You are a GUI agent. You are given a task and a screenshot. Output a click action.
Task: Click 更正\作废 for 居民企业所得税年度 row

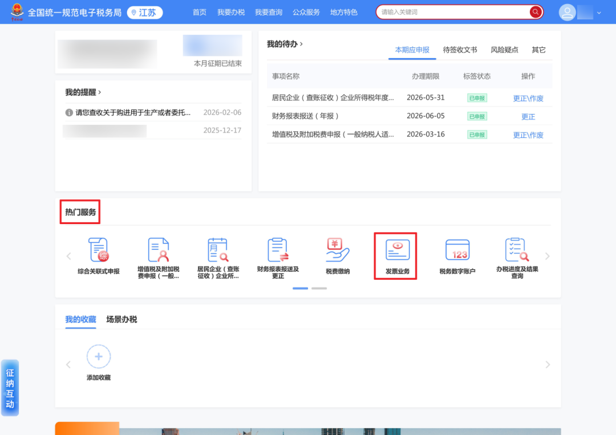coord(528,98)
